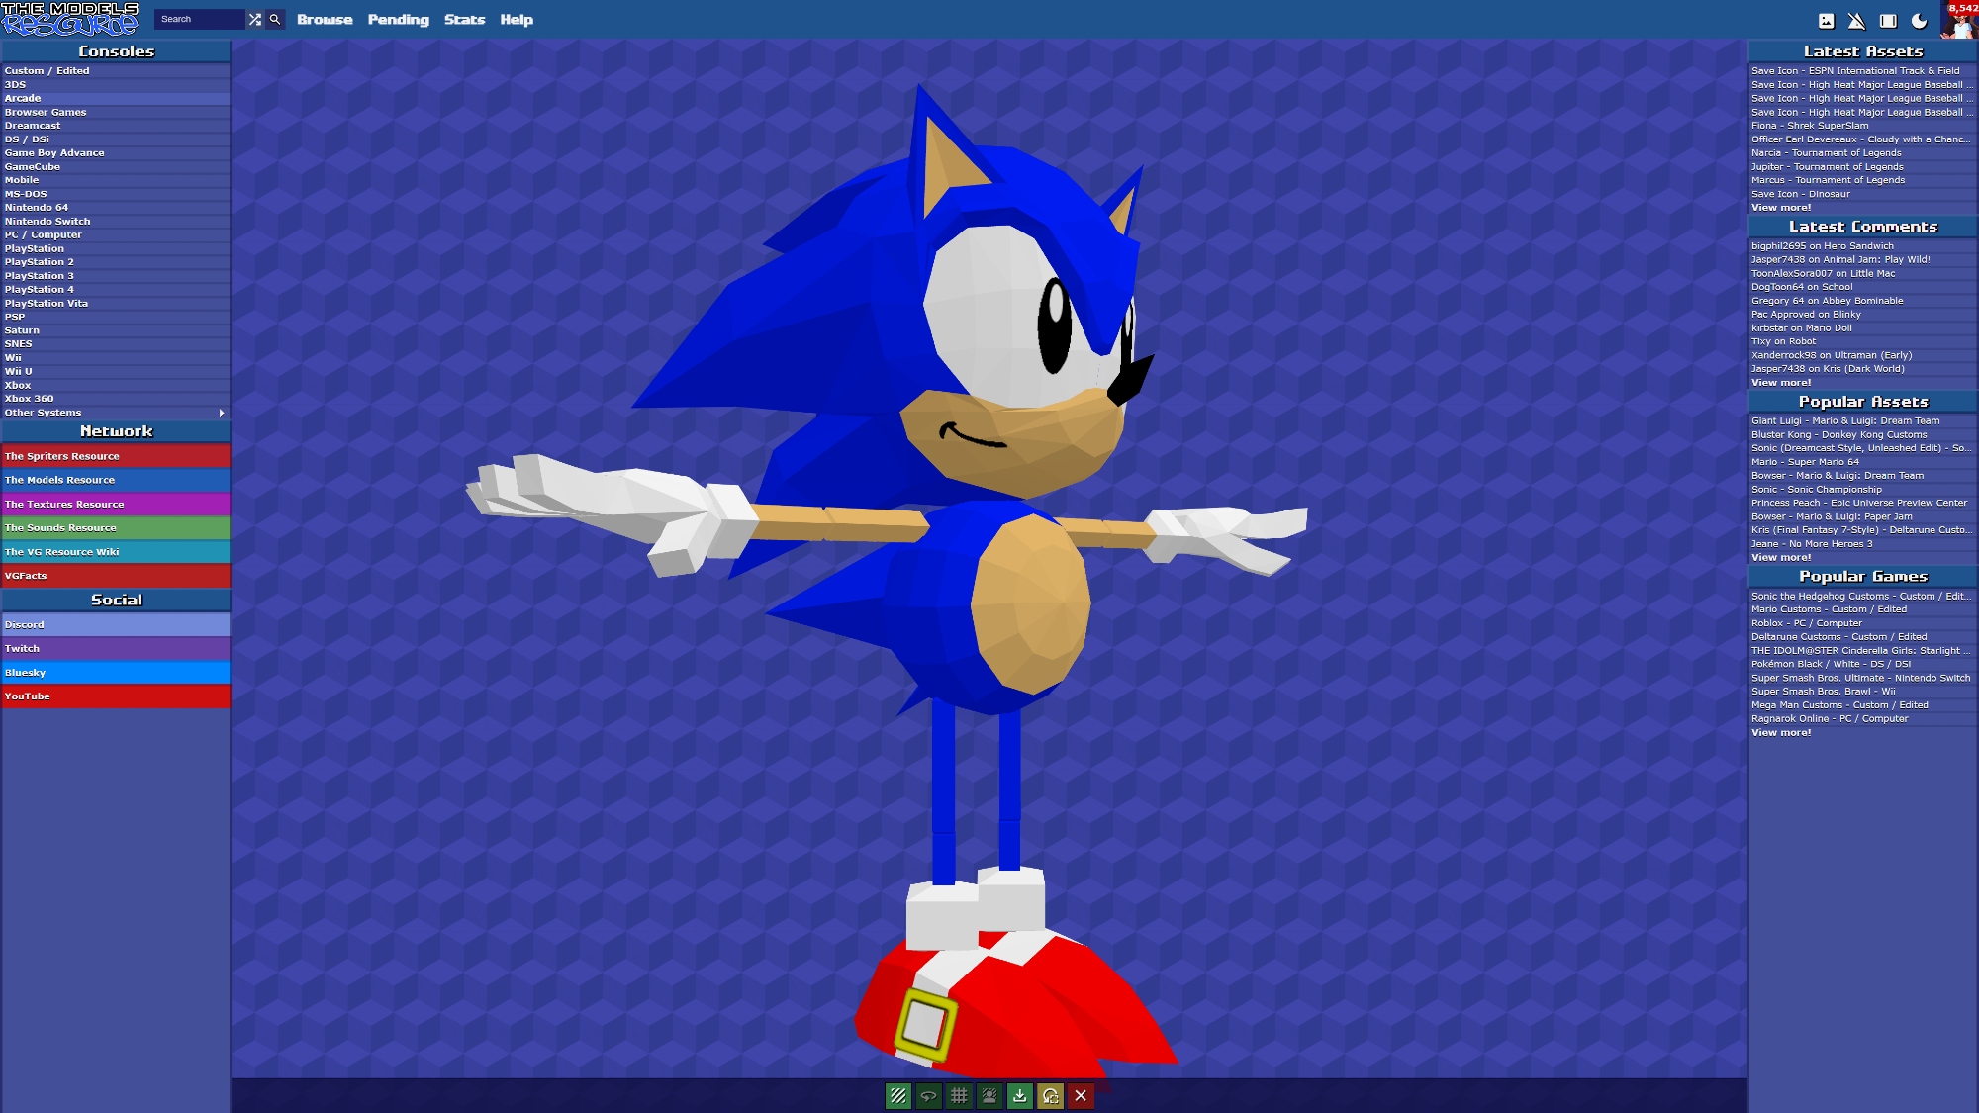
Task: Open the Stats menu
Action: pyautogui.click(x=464, y=19)
